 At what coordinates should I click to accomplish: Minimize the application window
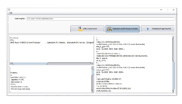[x=161, y=10]
